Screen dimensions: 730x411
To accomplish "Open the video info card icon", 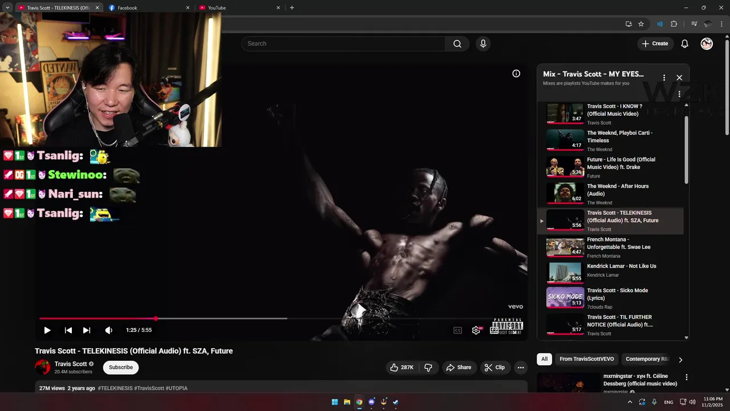I will pos(516,73).
